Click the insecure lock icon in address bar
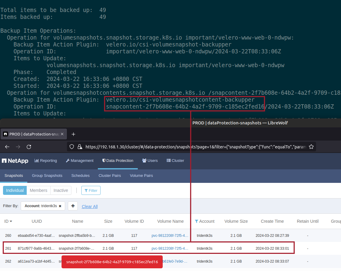The height and width of the screenshot is (271, 341). (x=80, y=147)
